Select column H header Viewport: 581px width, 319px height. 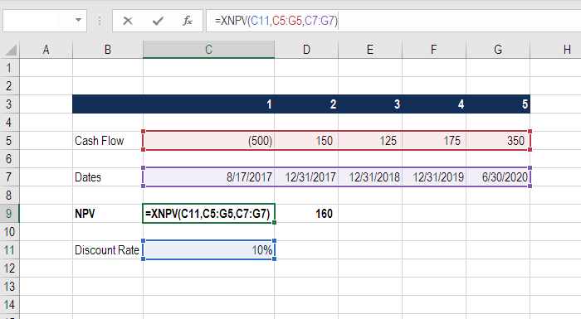tap(556, 50)
